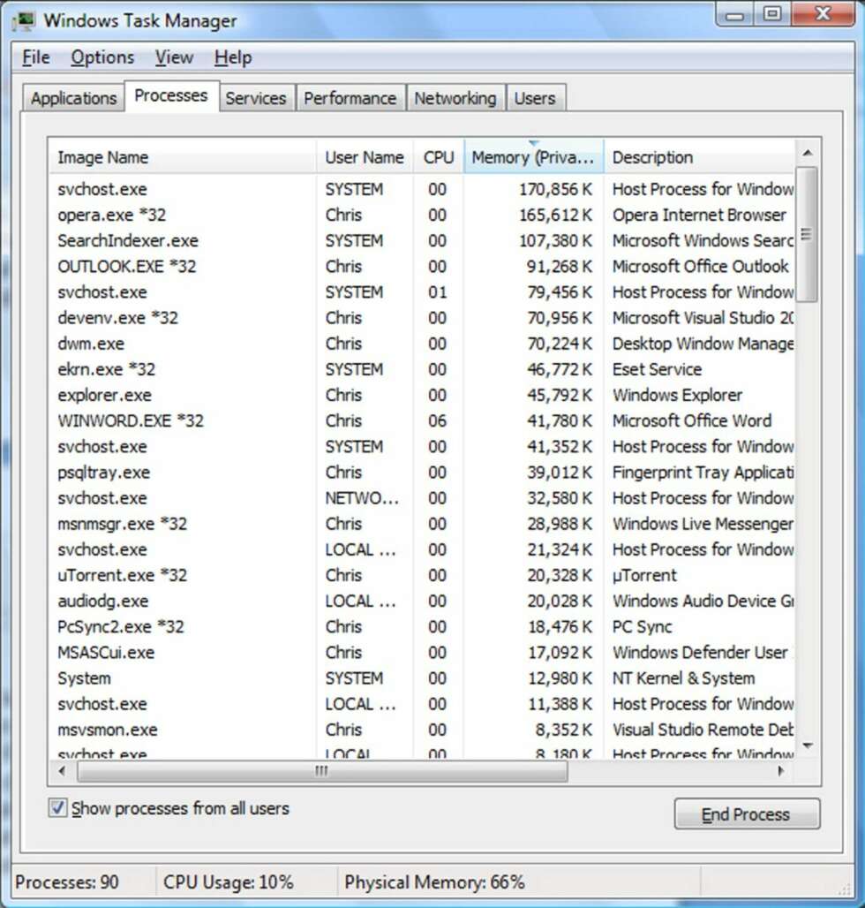Click the vertical scrollbar down arrow
Screen dimensions: 865x908
(x=808, y=745)
